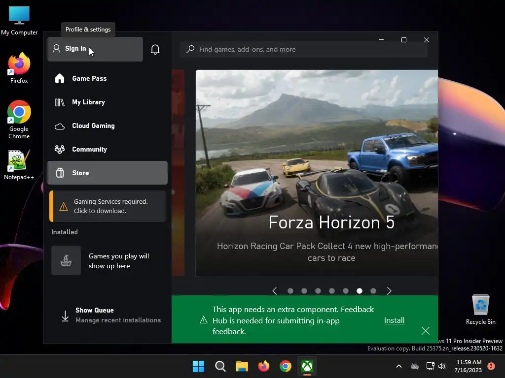Click the Xbox app taskbar icon
The height and width of the screenshot is (378, 505).
[307, 366]
